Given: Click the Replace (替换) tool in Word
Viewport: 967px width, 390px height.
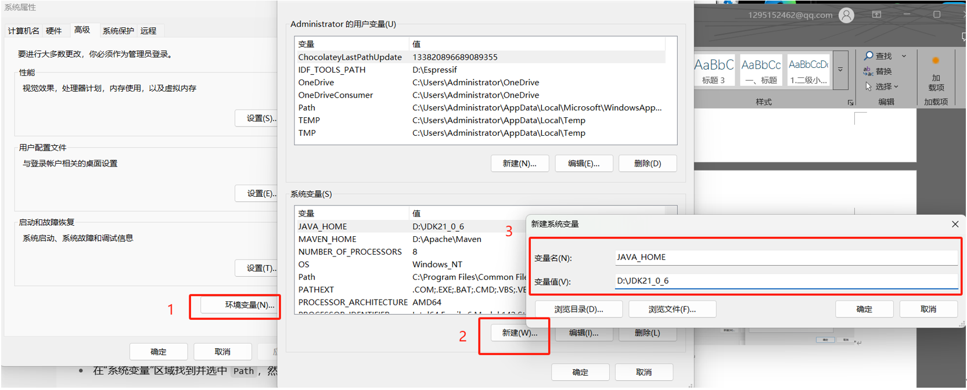Looking at the screenshot, I should [878, 71].
